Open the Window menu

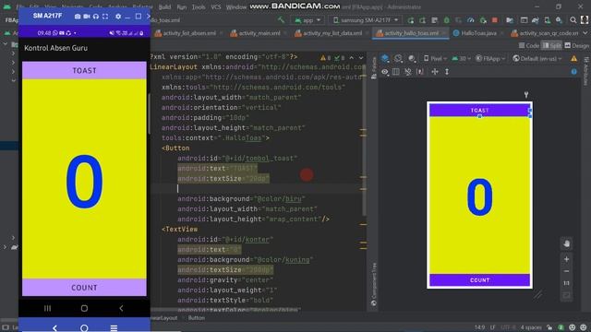coord(236,6)
